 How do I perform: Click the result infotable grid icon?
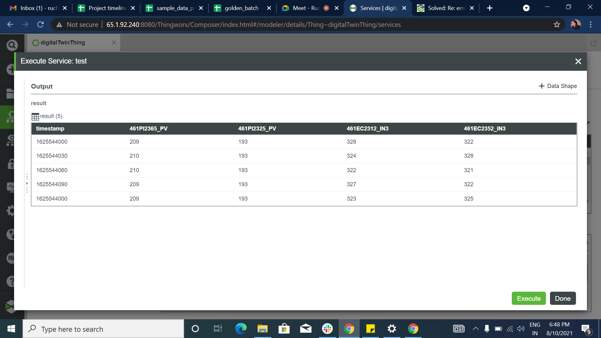click(35, 116)
